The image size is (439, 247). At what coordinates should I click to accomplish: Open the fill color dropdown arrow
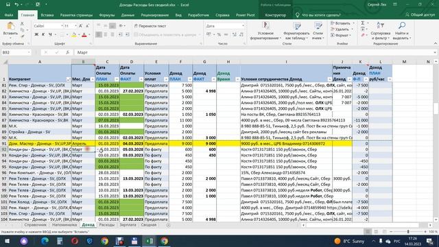tap(79, 35)
